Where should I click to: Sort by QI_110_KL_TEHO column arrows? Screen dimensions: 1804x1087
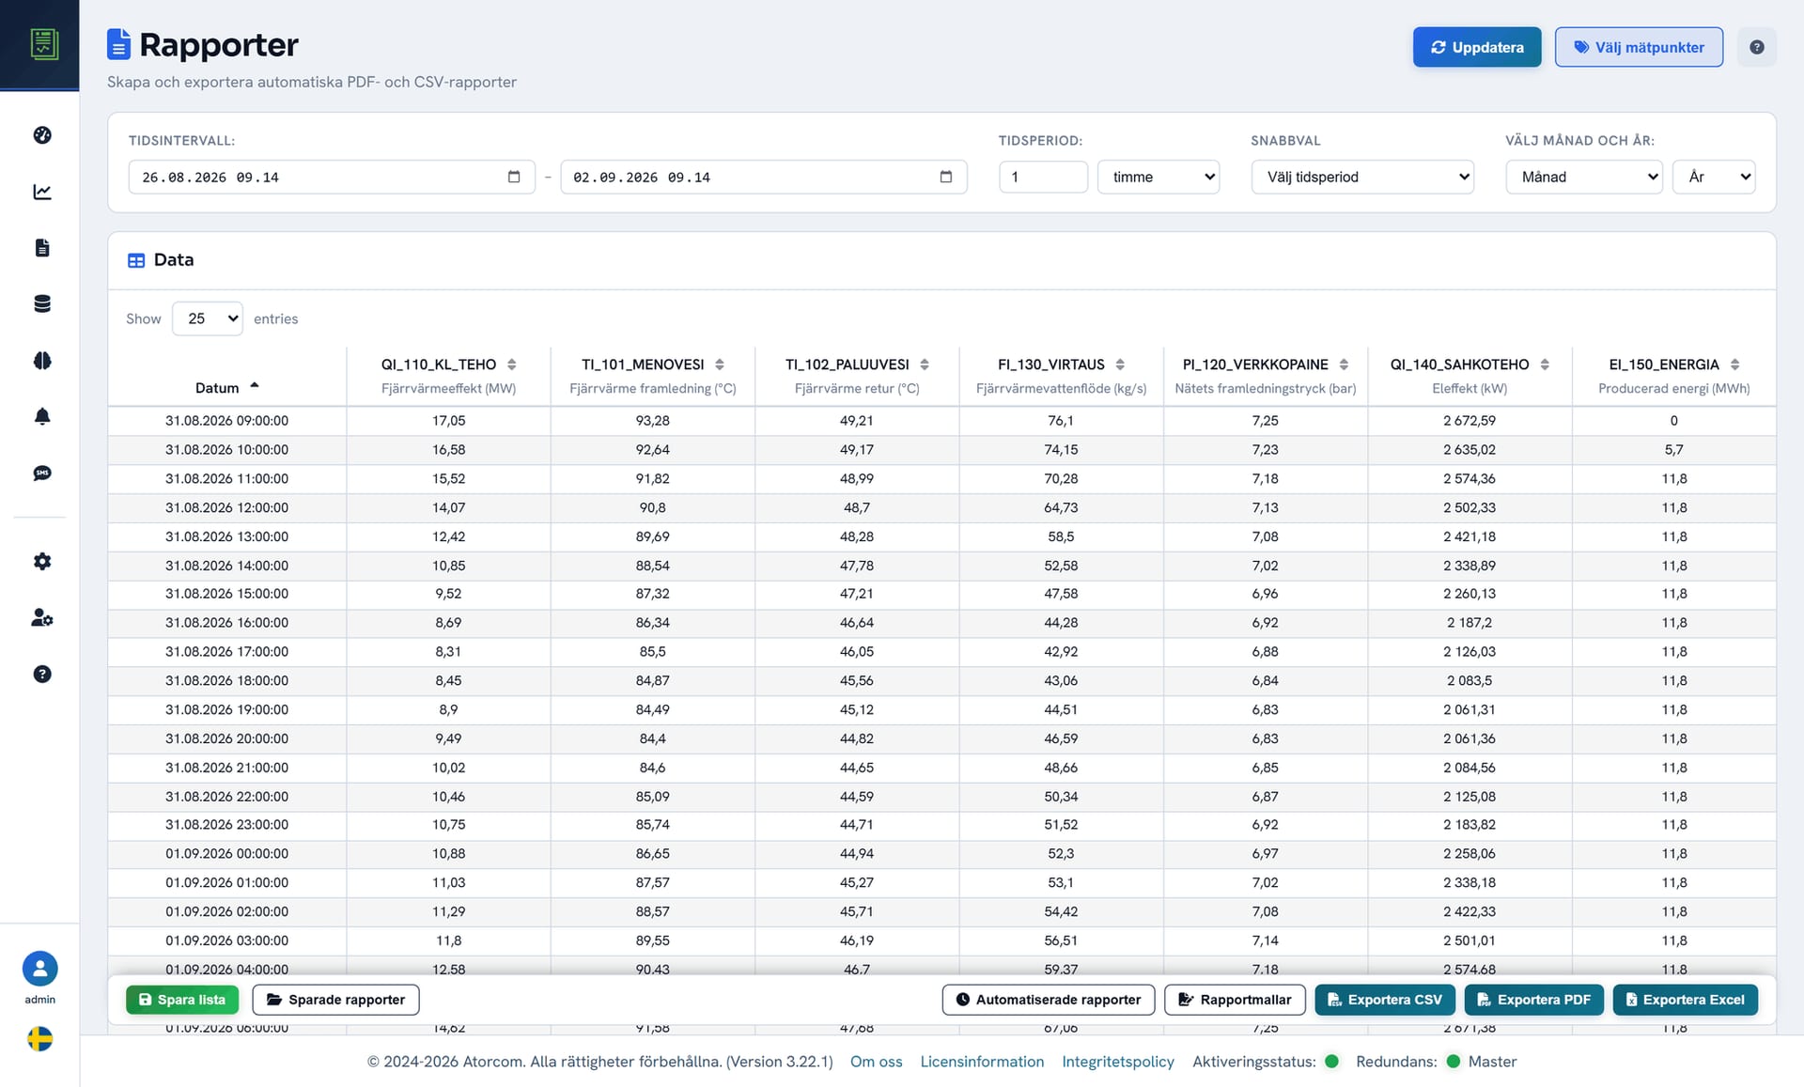click(x=512, y=365)
